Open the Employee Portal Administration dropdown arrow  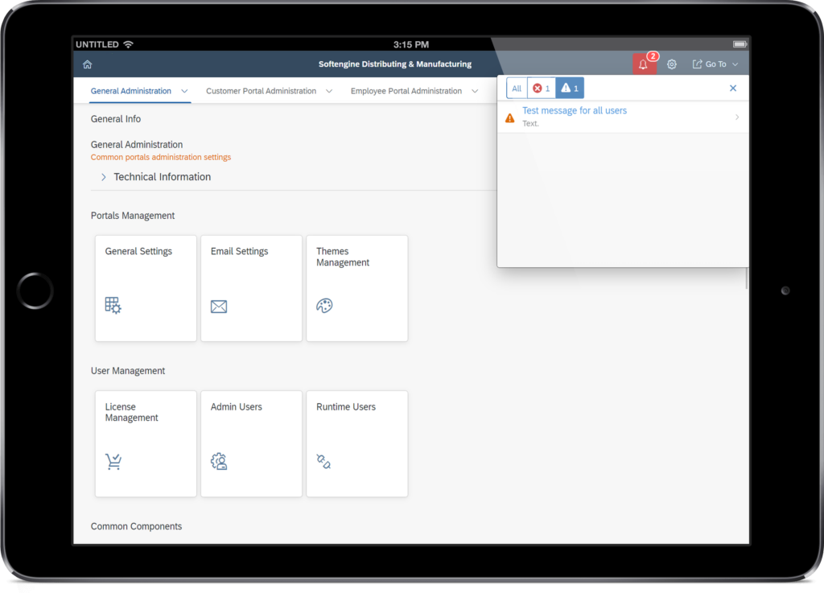475,91
